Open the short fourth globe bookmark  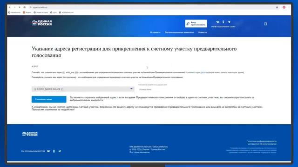point(54,13)
